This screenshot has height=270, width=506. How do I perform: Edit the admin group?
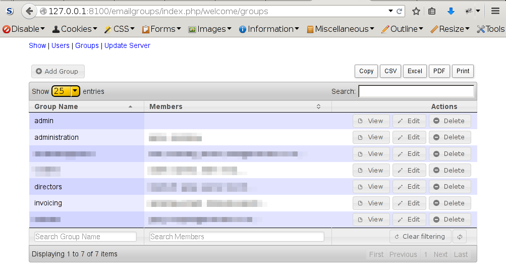[x=409, y=121]
